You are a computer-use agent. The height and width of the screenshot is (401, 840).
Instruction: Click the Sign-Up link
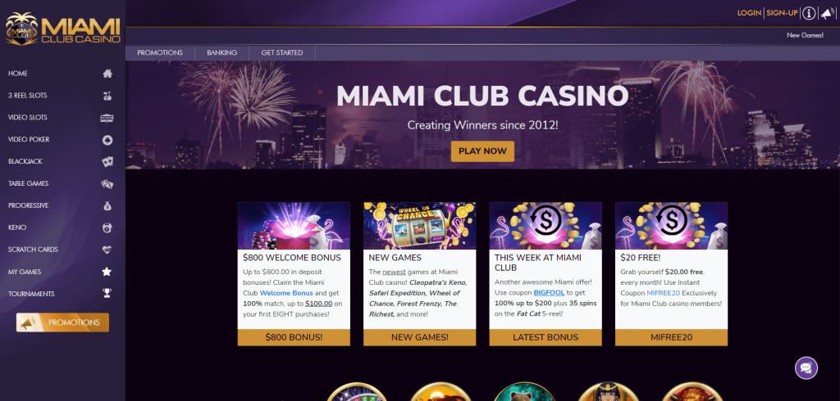pos(782,13)
